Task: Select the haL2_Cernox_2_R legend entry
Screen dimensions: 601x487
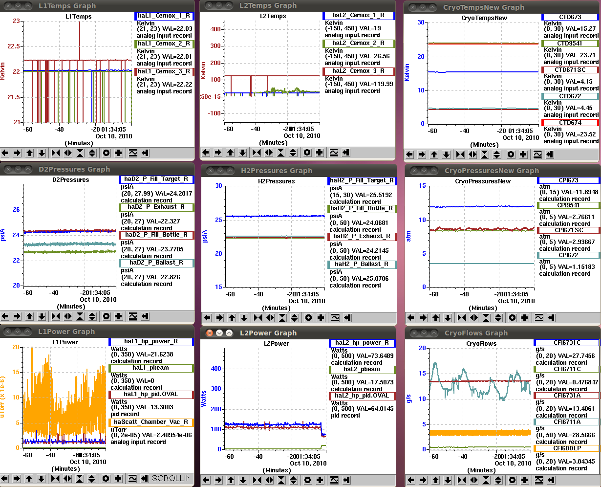Action: coord(359,43)
